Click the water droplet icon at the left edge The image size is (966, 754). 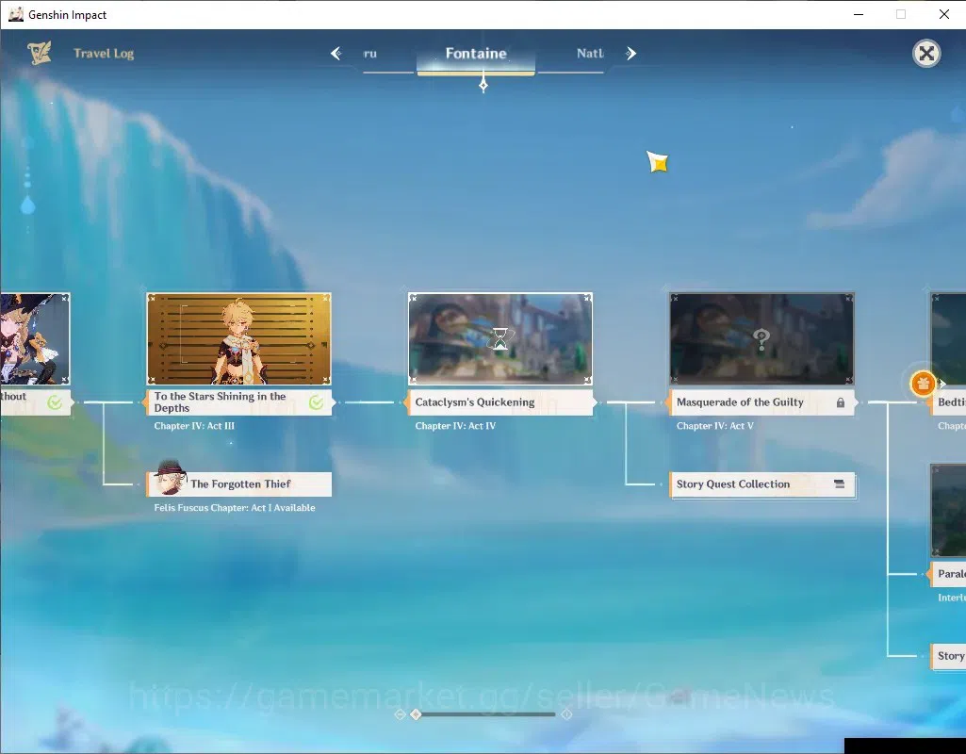(27, 205)
